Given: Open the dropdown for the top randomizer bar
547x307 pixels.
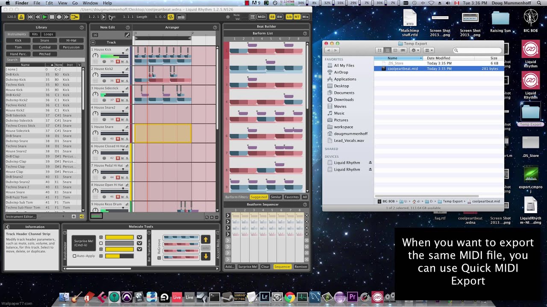Looking at the screenshot, I should point(139,237).
